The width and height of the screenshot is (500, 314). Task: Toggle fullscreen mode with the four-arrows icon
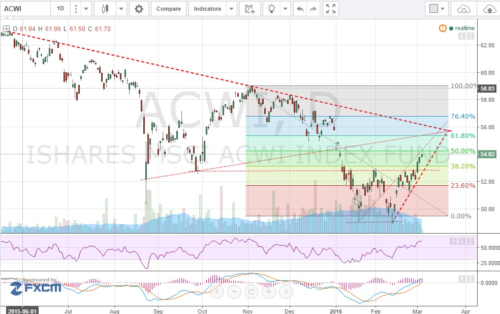(x=331, y=9)
